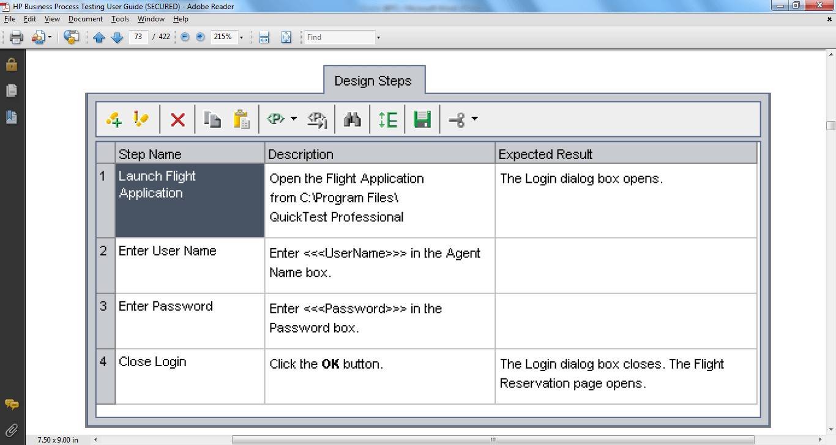This screenshot has width=836, height=445.
Task: Open the View menu
Action: 52,19
